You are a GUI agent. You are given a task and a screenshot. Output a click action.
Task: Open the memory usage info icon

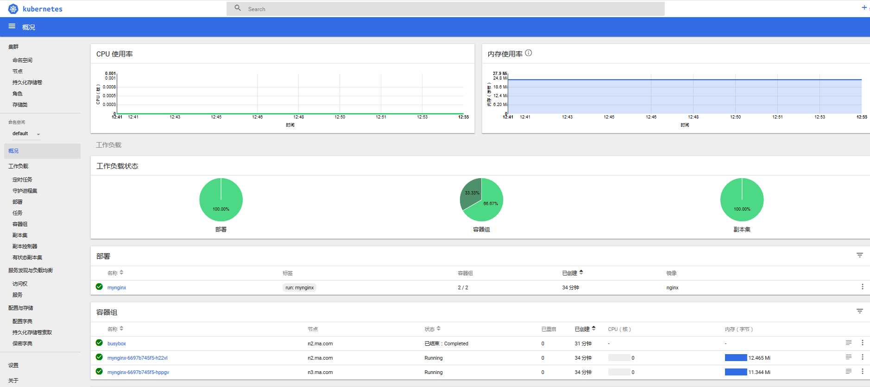(x=529, y=53)
